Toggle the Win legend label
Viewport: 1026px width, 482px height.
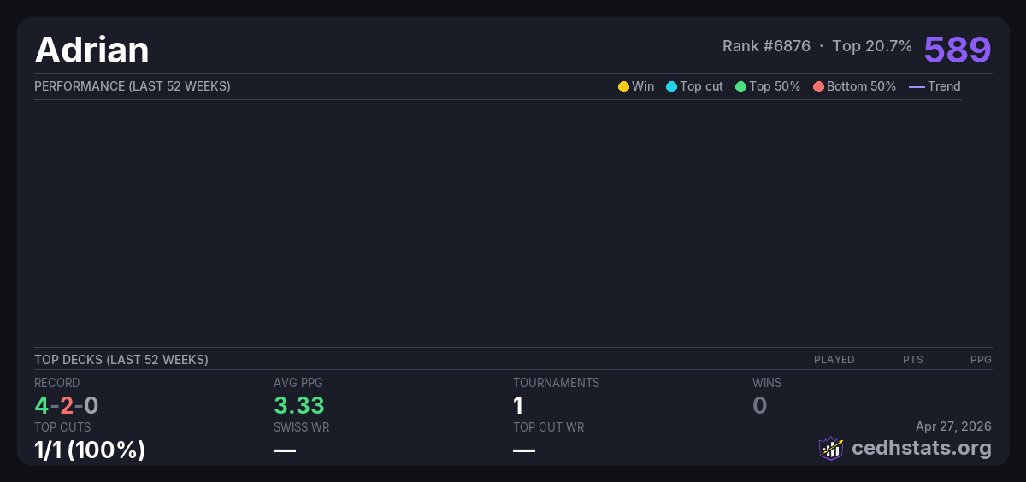[x=643, y=86]
